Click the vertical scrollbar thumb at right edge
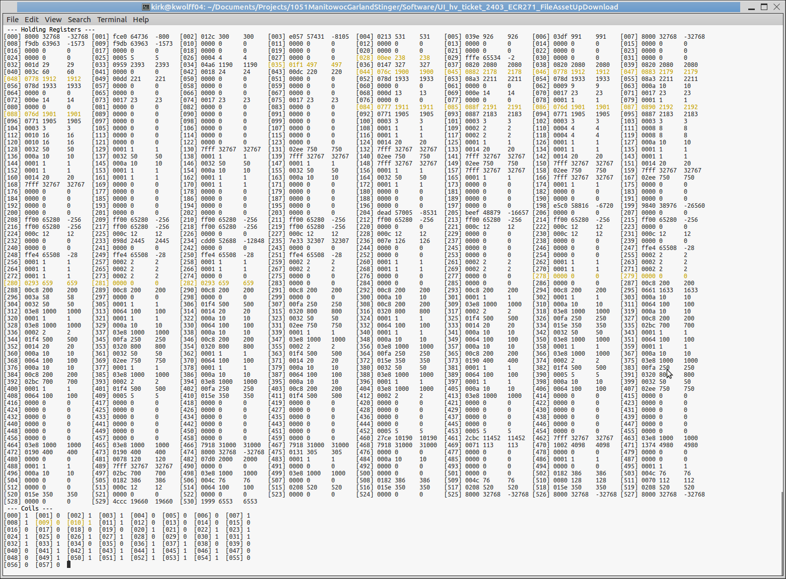Screen dimensions: 786x579 click(782, 533)
